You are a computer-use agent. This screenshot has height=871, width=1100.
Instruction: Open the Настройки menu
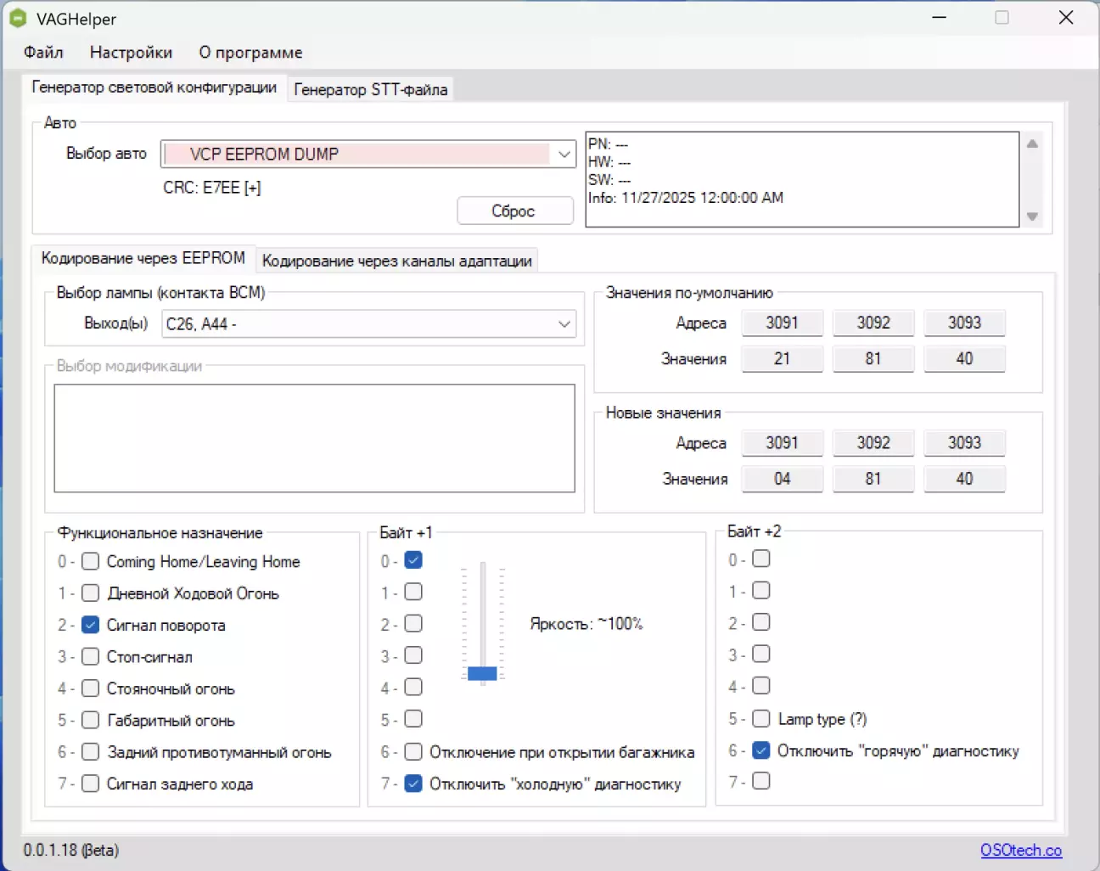pos(131,53)
